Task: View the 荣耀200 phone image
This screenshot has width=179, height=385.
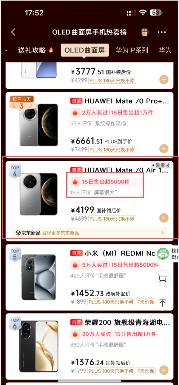Action: click(x=39, y=347)
